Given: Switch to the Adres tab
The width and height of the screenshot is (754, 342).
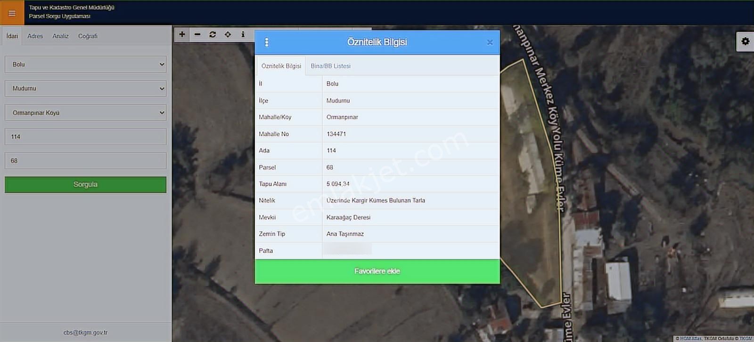Looking at the screenshot, I should point(35,36).
